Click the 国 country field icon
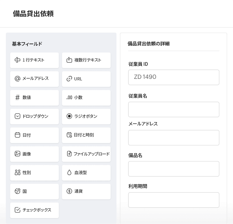Viewport: 233px width, 224px height. [x=17, y=191]
